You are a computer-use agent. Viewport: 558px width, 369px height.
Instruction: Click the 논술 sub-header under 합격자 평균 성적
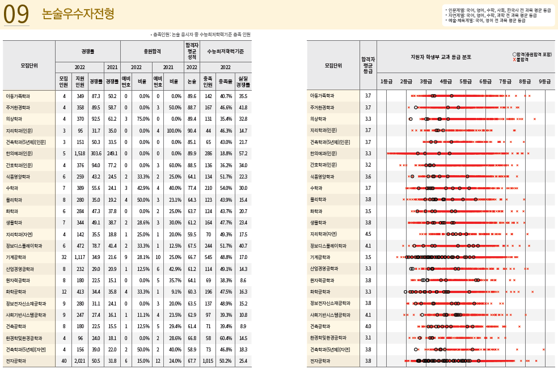192,82
